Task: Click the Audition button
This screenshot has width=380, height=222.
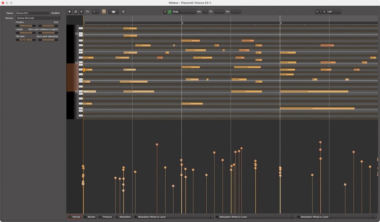Action: pyautogui.click(x=55, y=13)
